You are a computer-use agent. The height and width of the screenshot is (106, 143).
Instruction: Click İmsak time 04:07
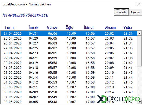[33, 97]
